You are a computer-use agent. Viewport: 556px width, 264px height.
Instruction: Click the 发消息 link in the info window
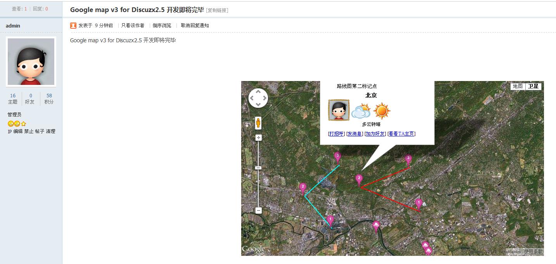point(355,134)
